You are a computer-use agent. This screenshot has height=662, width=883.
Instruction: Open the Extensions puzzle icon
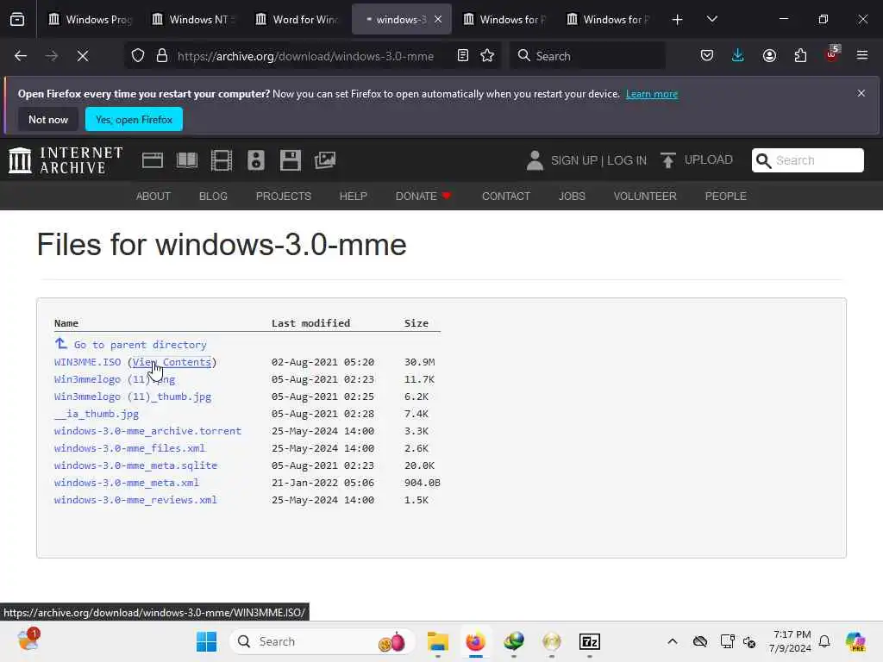(800, 56)
